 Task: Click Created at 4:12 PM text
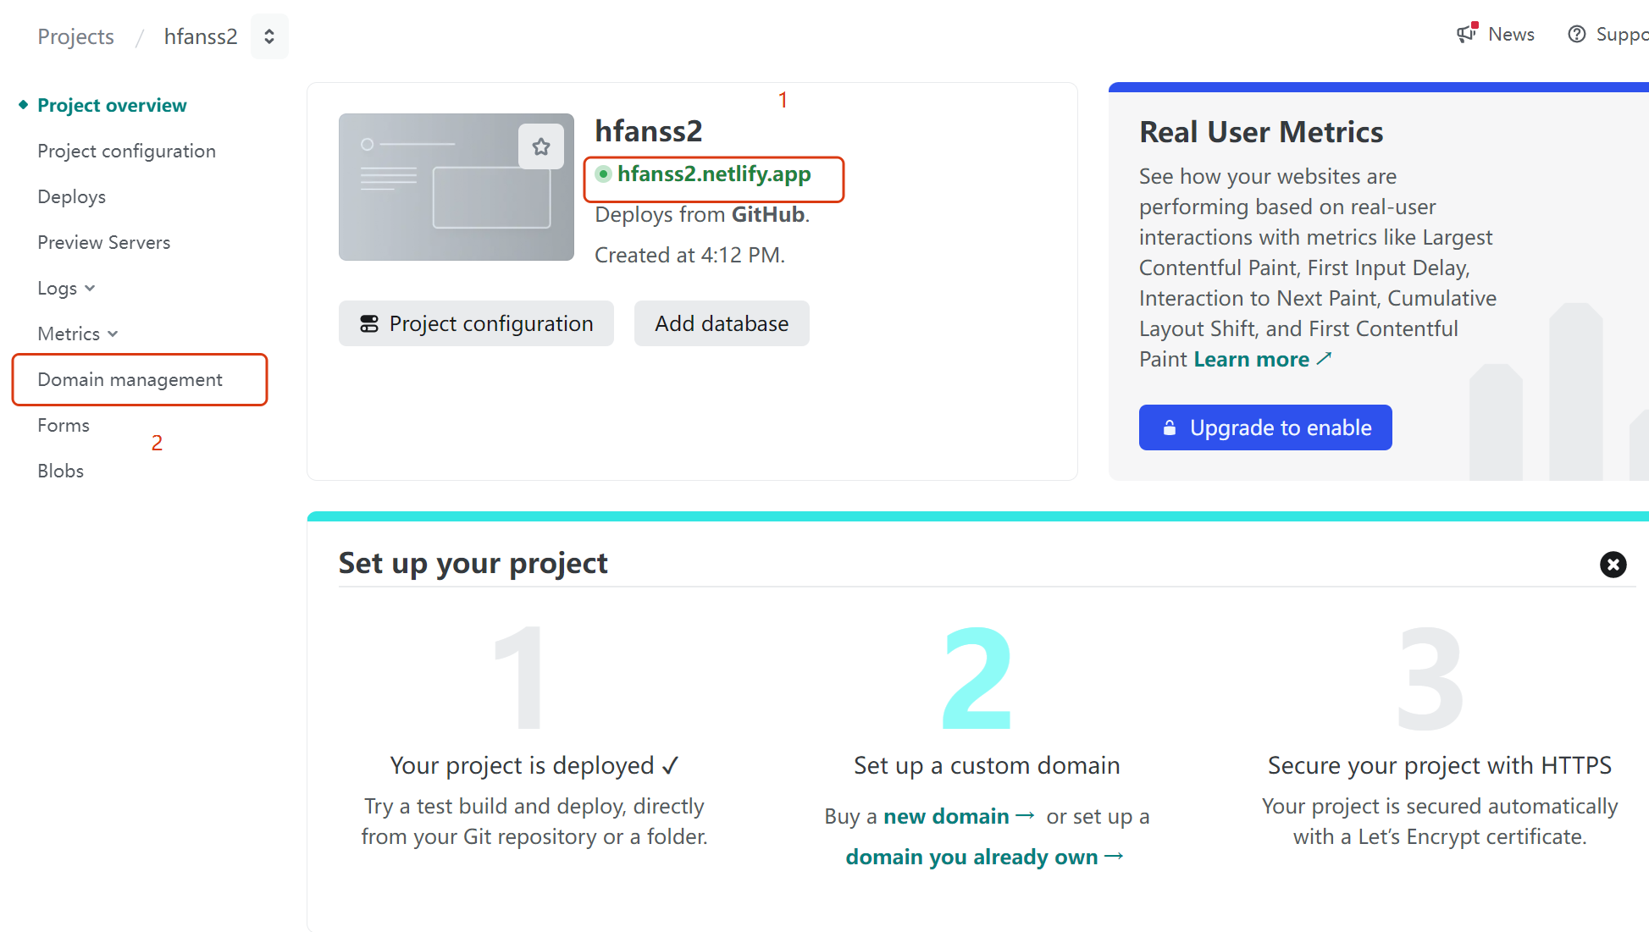(x=689, y=255)
